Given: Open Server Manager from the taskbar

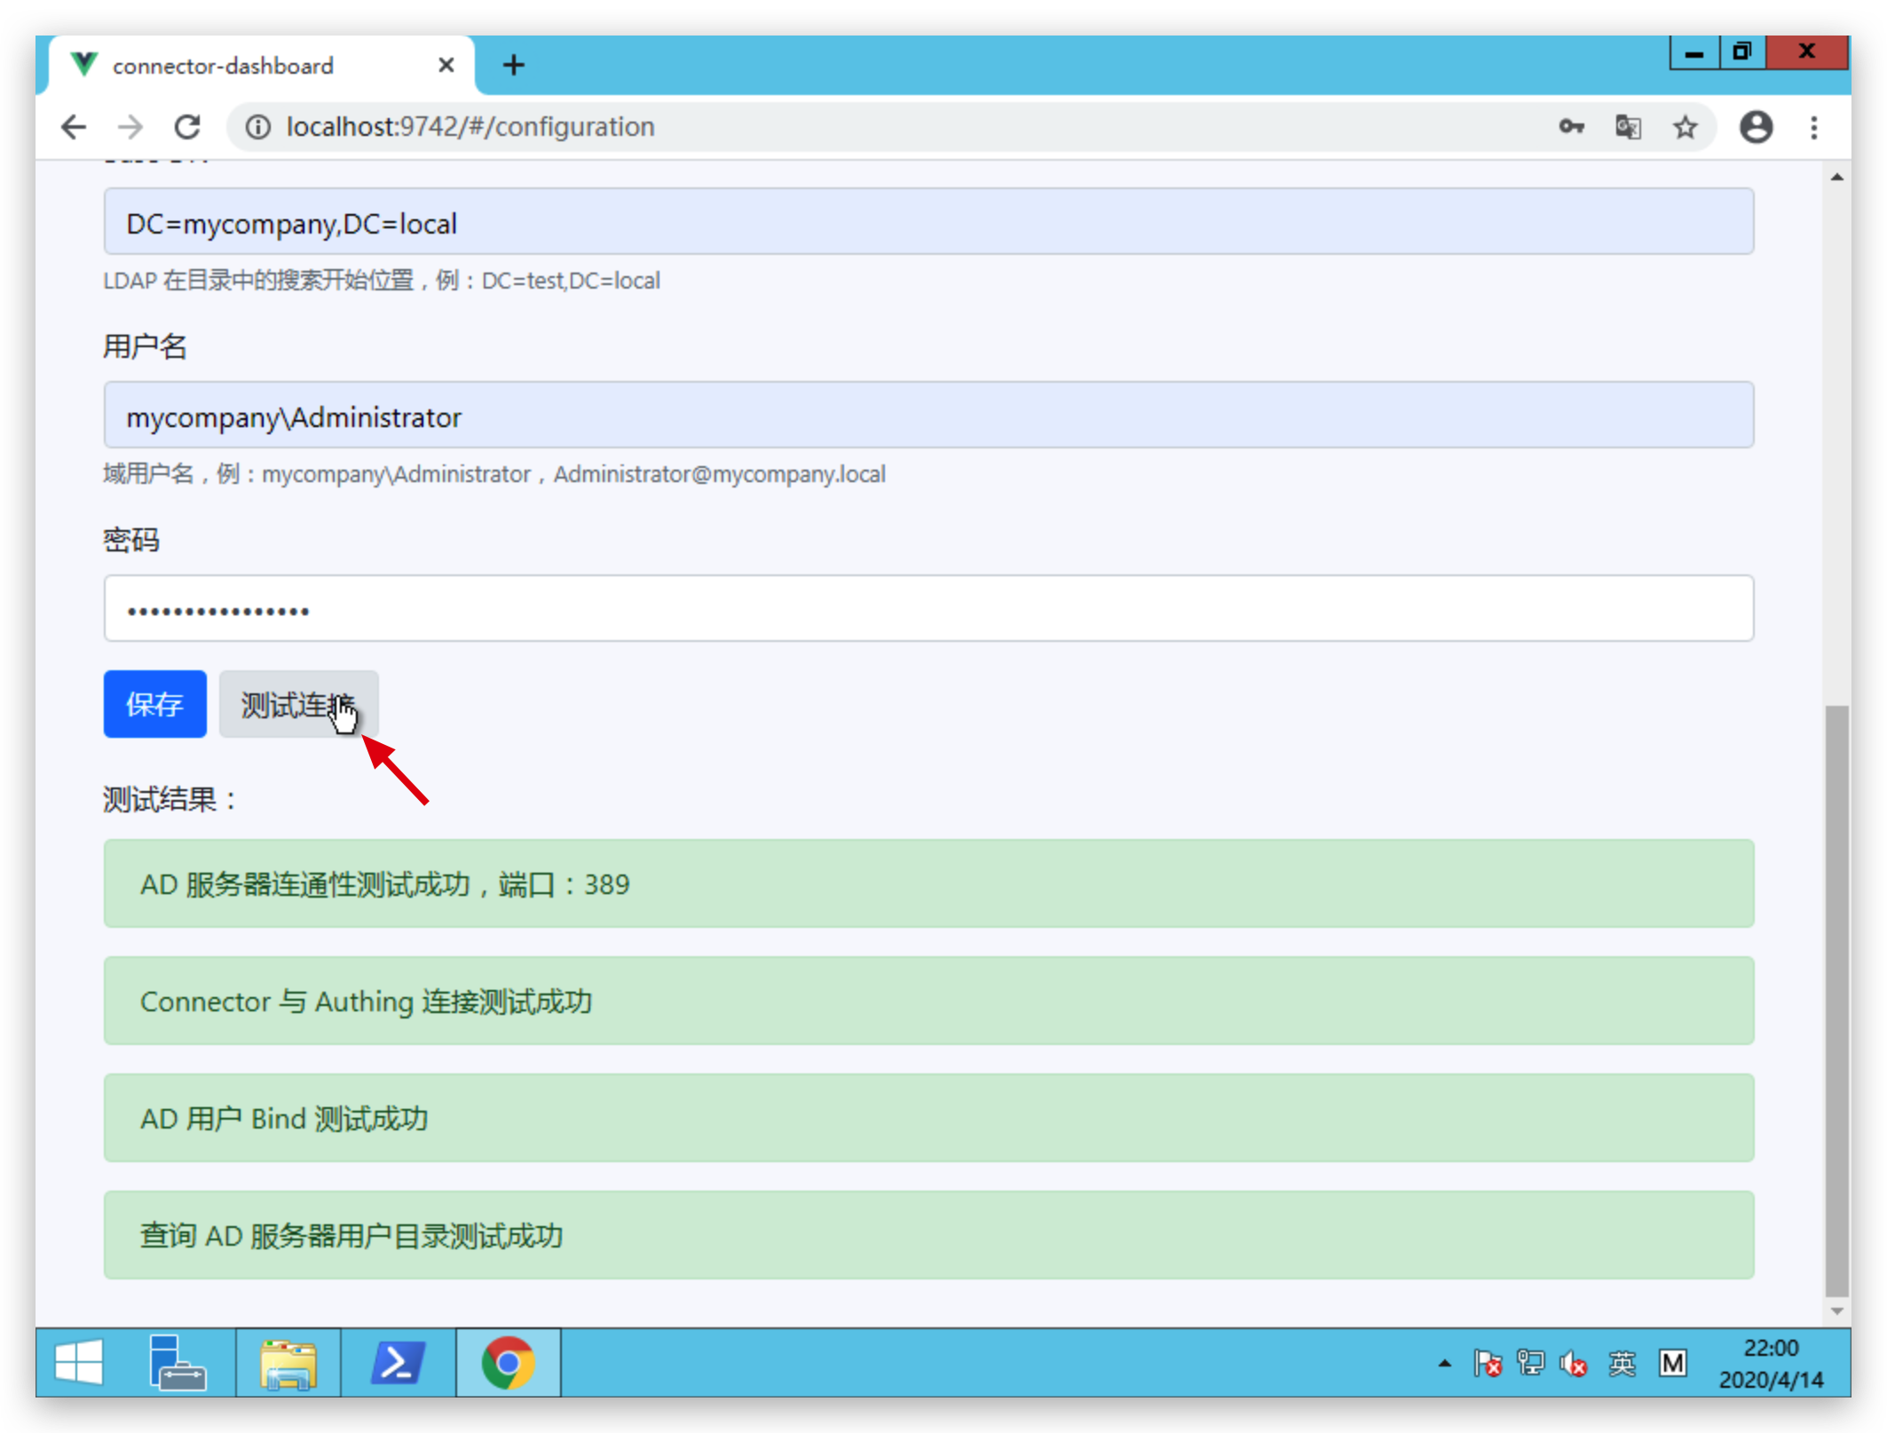Looking at the screenshot, I should click(x=178, y=1363).
